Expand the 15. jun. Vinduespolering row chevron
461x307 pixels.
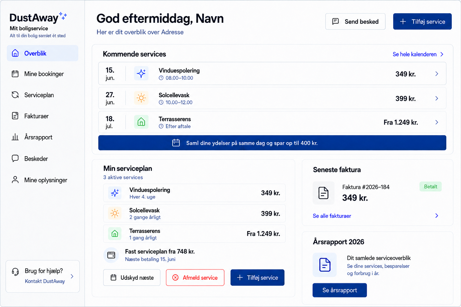437,74
